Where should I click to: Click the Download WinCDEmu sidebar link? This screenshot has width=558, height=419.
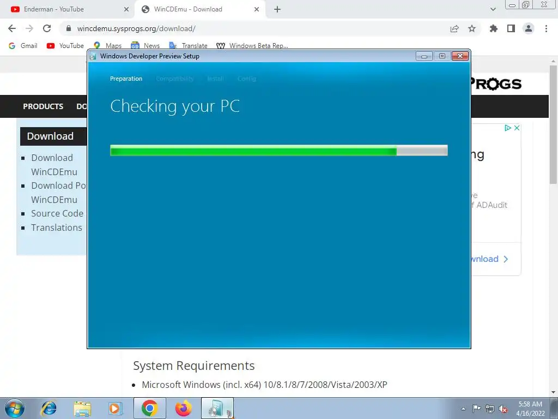pyautogui.click(x=54, y=165)
